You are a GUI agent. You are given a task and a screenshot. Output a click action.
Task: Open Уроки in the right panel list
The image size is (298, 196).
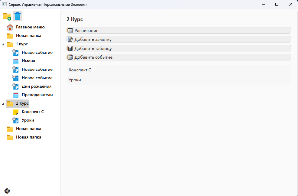coord(179,80)
